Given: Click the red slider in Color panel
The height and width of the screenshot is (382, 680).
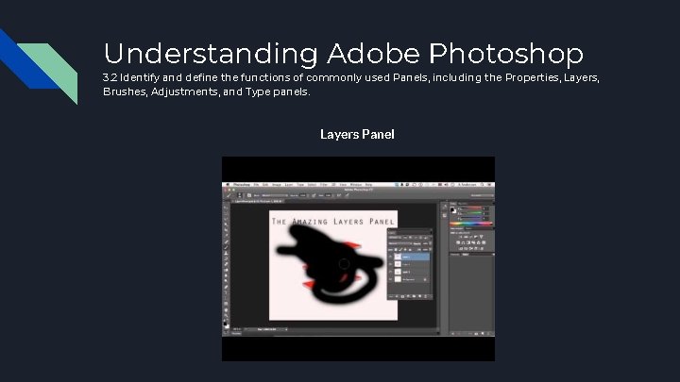Looking at the screenshot, I should (x=472, y=208).
